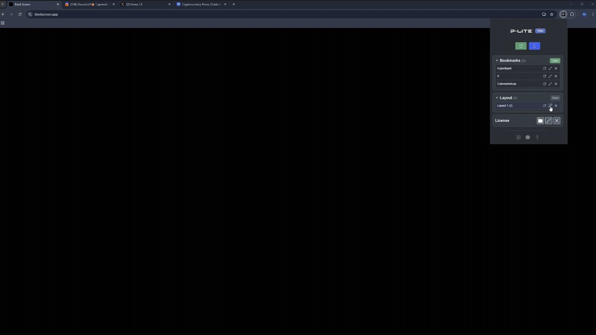Click the Save layout button
The image size is (596, 335).
coord(555,98)
